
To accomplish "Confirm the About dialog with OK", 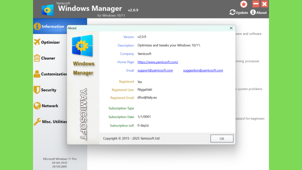I will pos(222,139).
